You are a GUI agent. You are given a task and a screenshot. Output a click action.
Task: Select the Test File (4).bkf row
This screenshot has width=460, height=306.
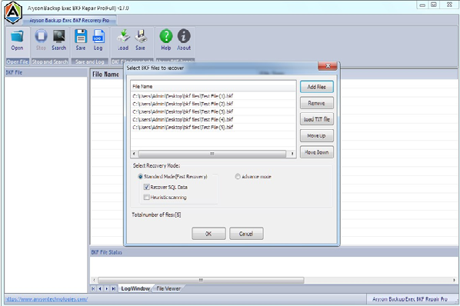pyautogui.click(x=213, y=119)
